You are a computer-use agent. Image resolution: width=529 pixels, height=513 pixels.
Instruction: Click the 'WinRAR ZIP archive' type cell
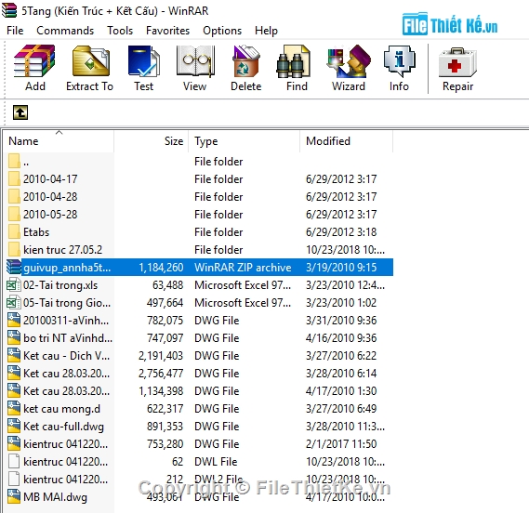243,267
